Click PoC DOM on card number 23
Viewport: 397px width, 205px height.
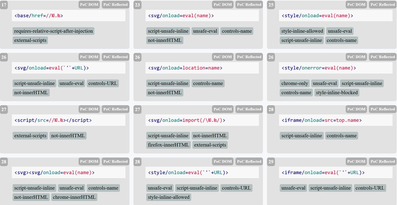(x=223, y=5)
